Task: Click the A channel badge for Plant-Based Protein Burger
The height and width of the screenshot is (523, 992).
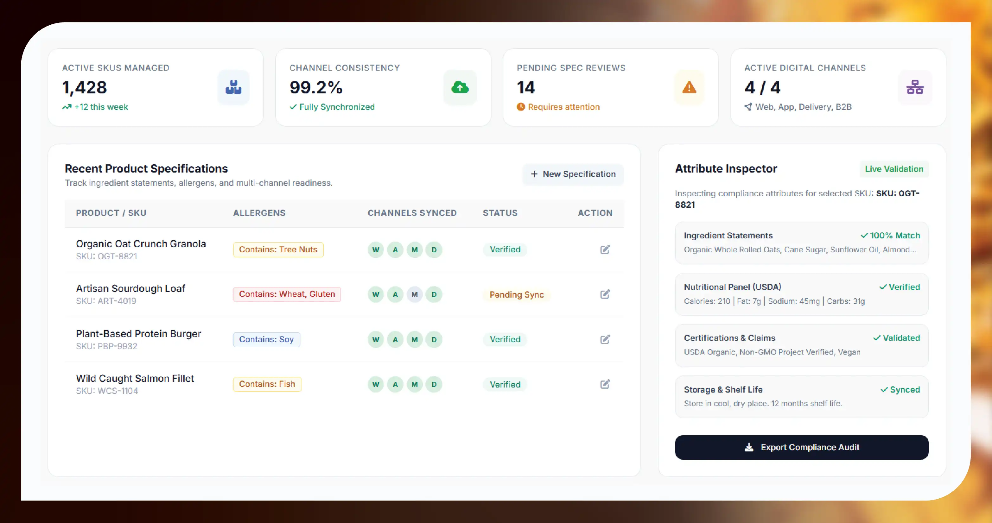Action: click(x=395, y=339)
